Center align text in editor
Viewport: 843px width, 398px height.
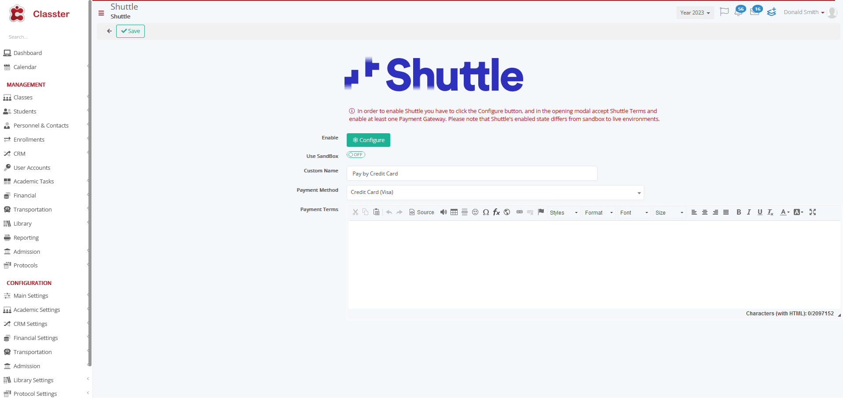coord(705,212)
